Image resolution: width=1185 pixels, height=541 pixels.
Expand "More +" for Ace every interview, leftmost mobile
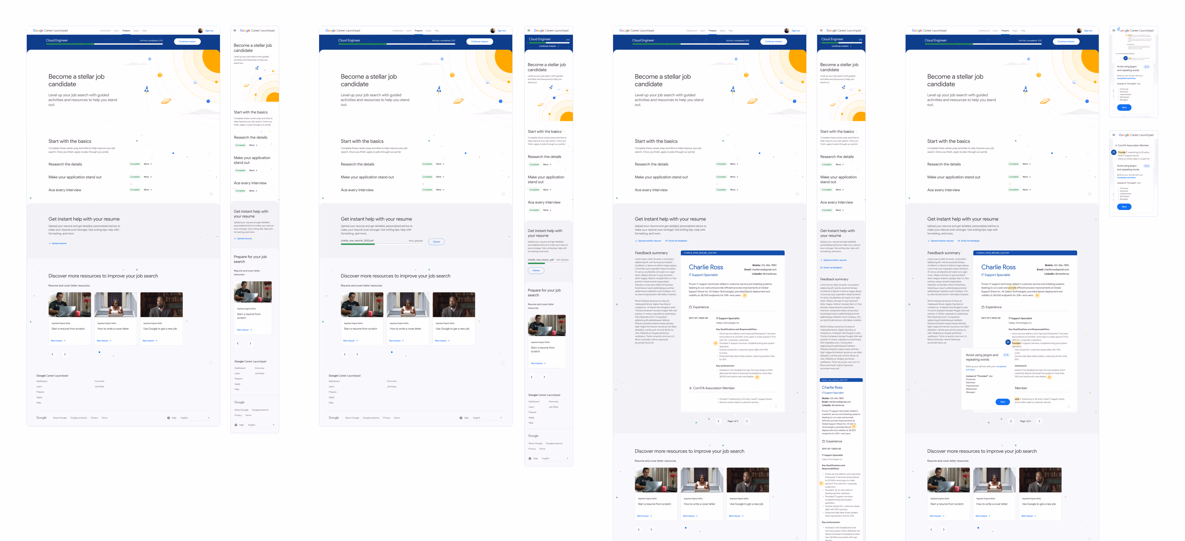pos(253,190)
